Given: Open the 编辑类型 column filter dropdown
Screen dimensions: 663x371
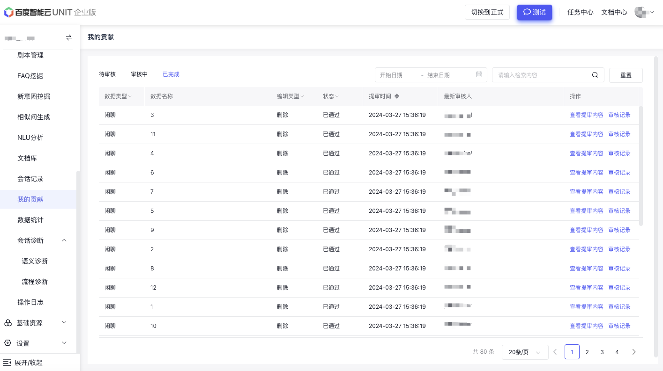Looking at the screenshot, I should tap(302, 96).
